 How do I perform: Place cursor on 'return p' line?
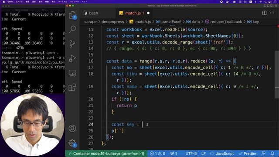click(x=127, y=106)
